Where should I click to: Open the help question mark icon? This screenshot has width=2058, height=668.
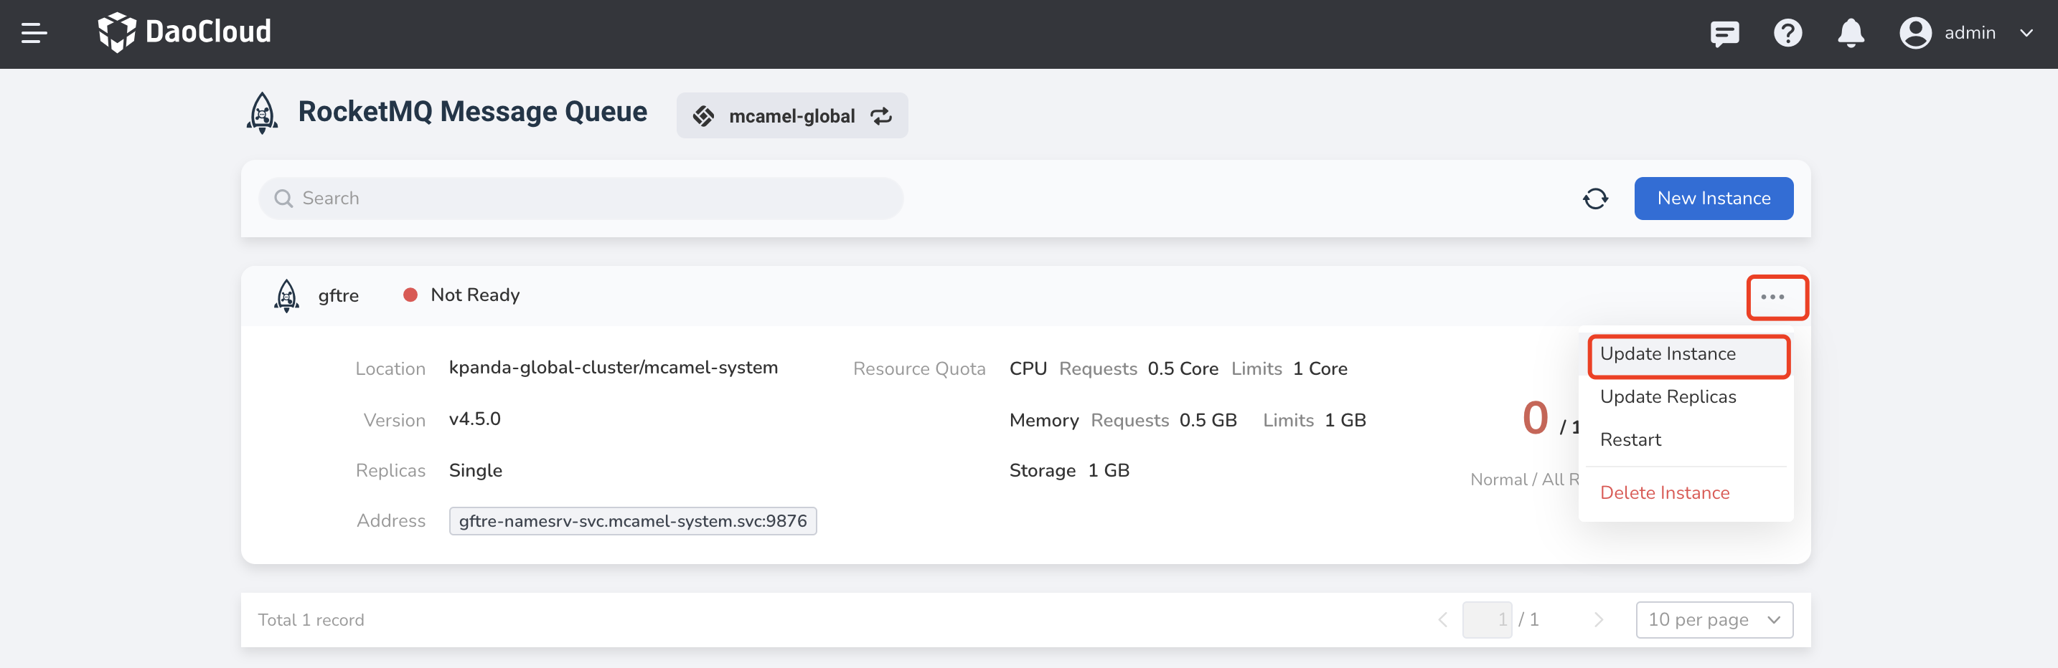point(1787,34)
